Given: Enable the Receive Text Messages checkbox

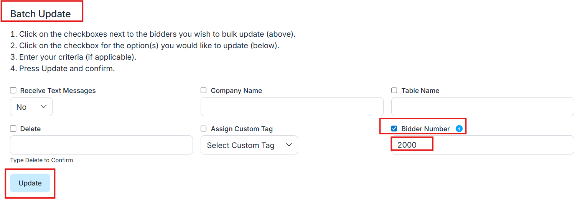Looking at the screenshot, I should [13, 91].
